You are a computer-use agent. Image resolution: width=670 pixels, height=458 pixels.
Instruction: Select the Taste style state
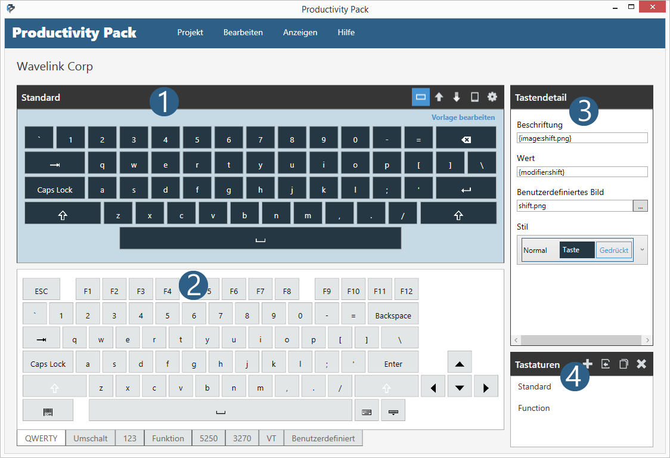pyautogui.click(x=576, y=250)
